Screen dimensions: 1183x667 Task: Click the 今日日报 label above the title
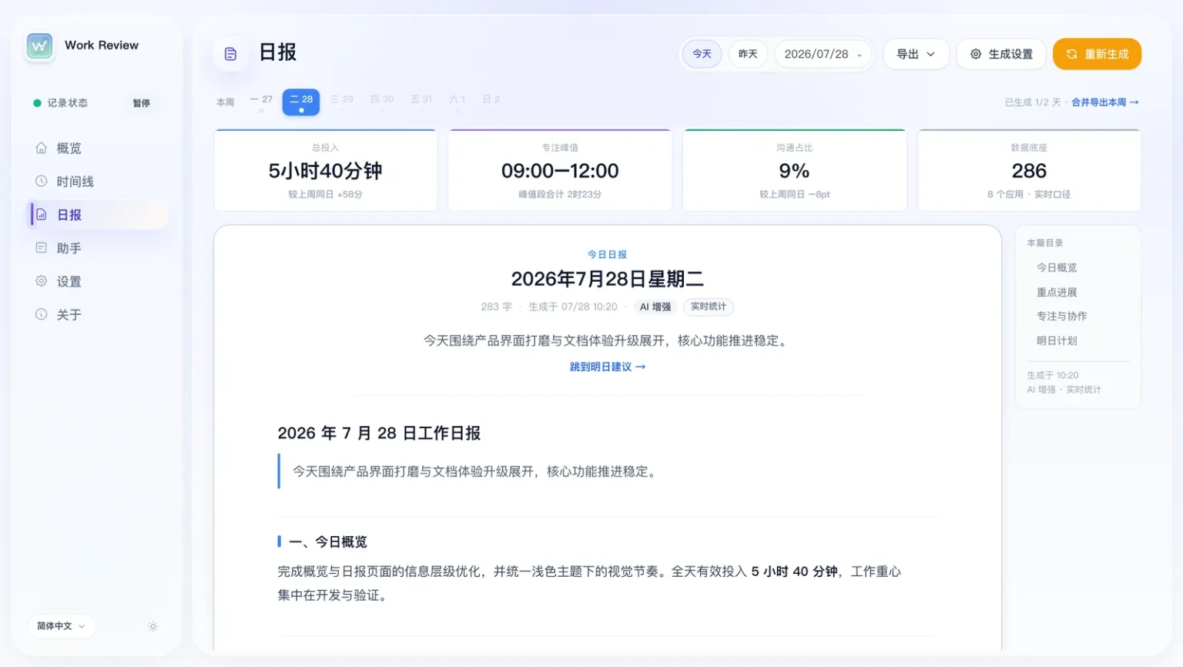(x=608, y=254)
